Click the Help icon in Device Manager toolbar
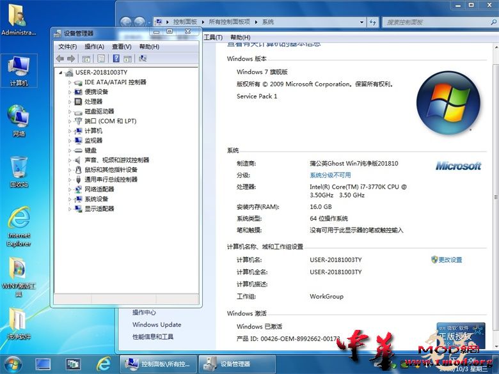 [x=116, y=59]
